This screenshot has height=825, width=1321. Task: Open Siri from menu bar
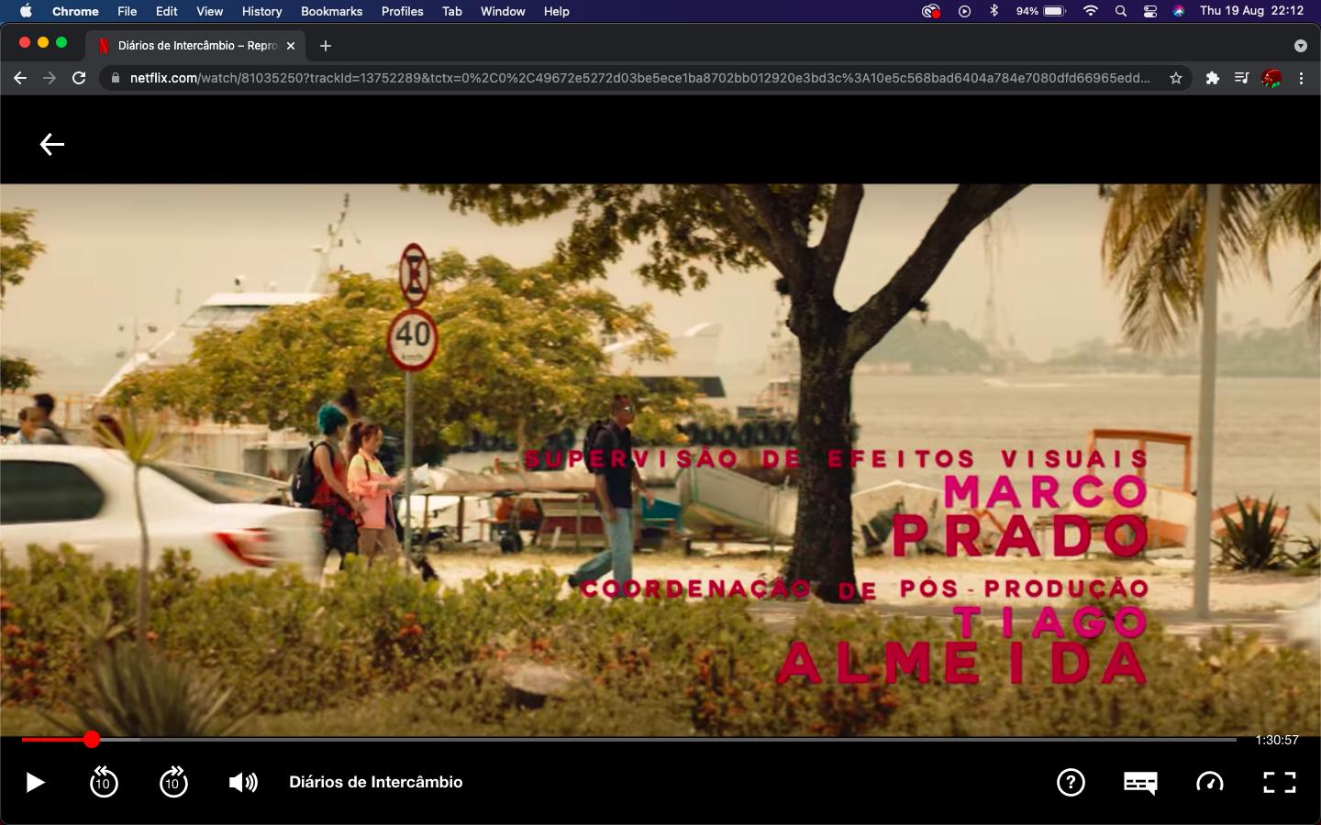tap(1179, 11)
